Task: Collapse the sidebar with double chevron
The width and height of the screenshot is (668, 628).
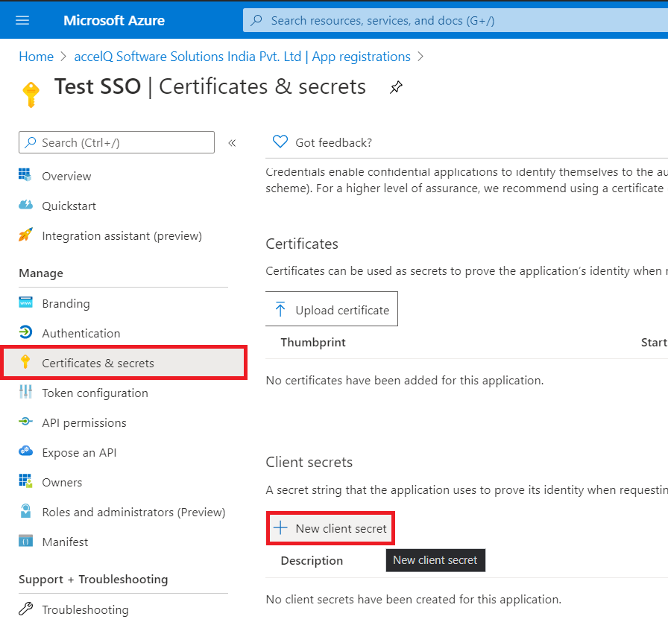Action: coord(232,142)
